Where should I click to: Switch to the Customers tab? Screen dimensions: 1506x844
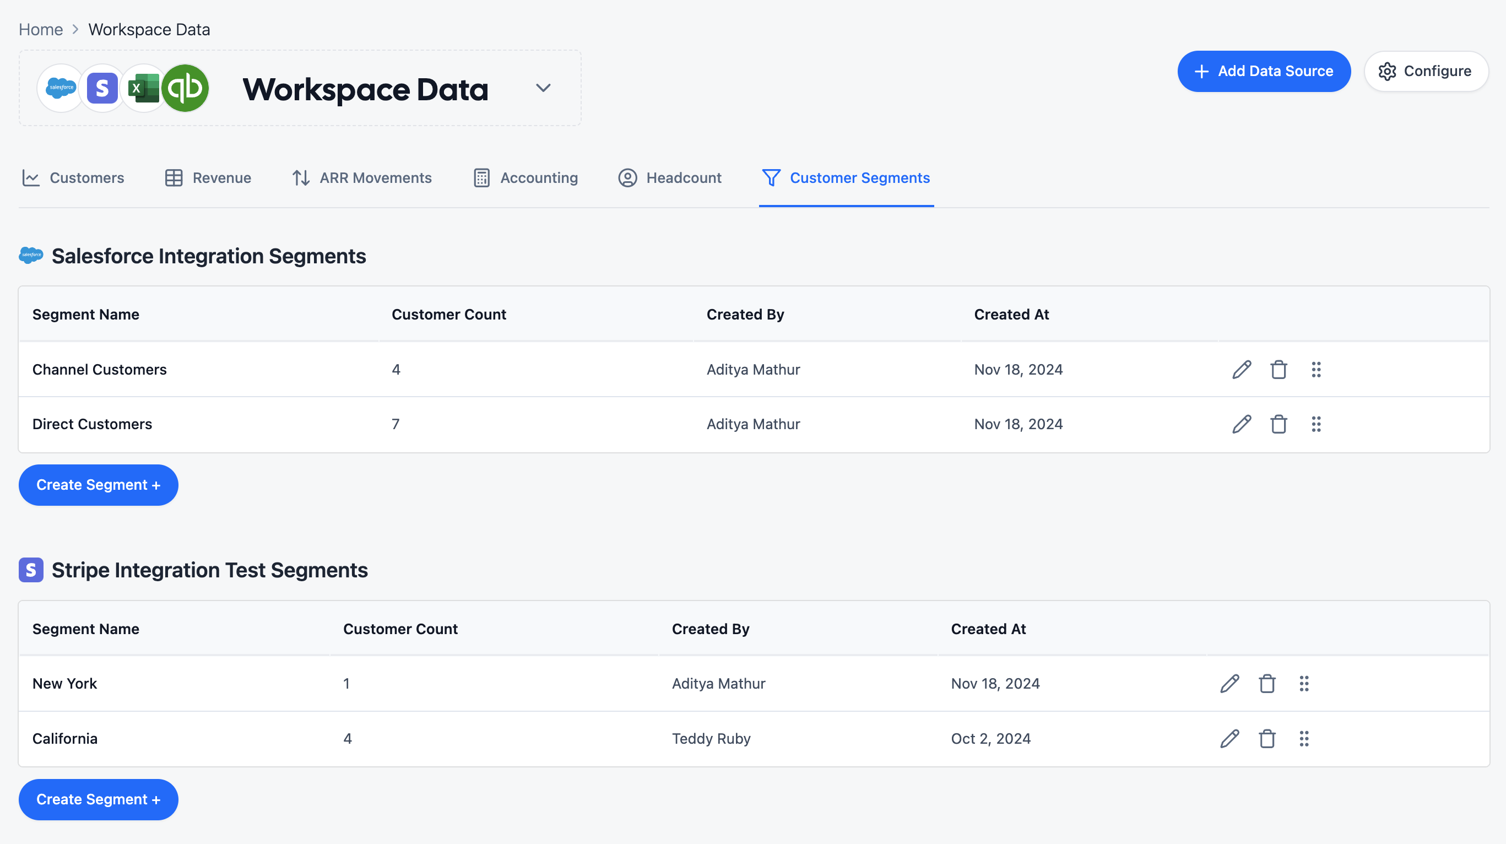[x=73, y=178]
